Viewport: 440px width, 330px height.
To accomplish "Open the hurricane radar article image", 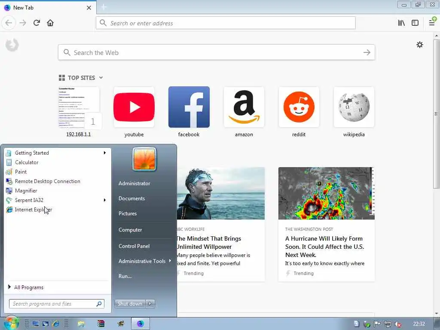I will point(327,193).
